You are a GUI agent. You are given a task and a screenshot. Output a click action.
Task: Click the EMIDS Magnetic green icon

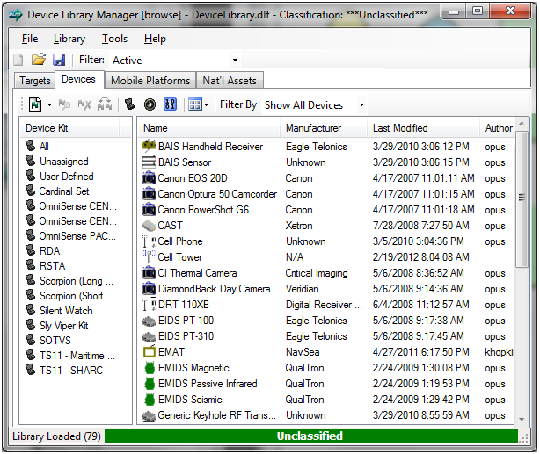(150, 368)
